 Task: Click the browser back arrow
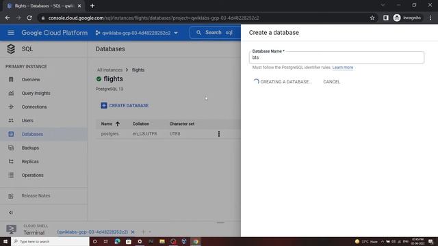8,18
